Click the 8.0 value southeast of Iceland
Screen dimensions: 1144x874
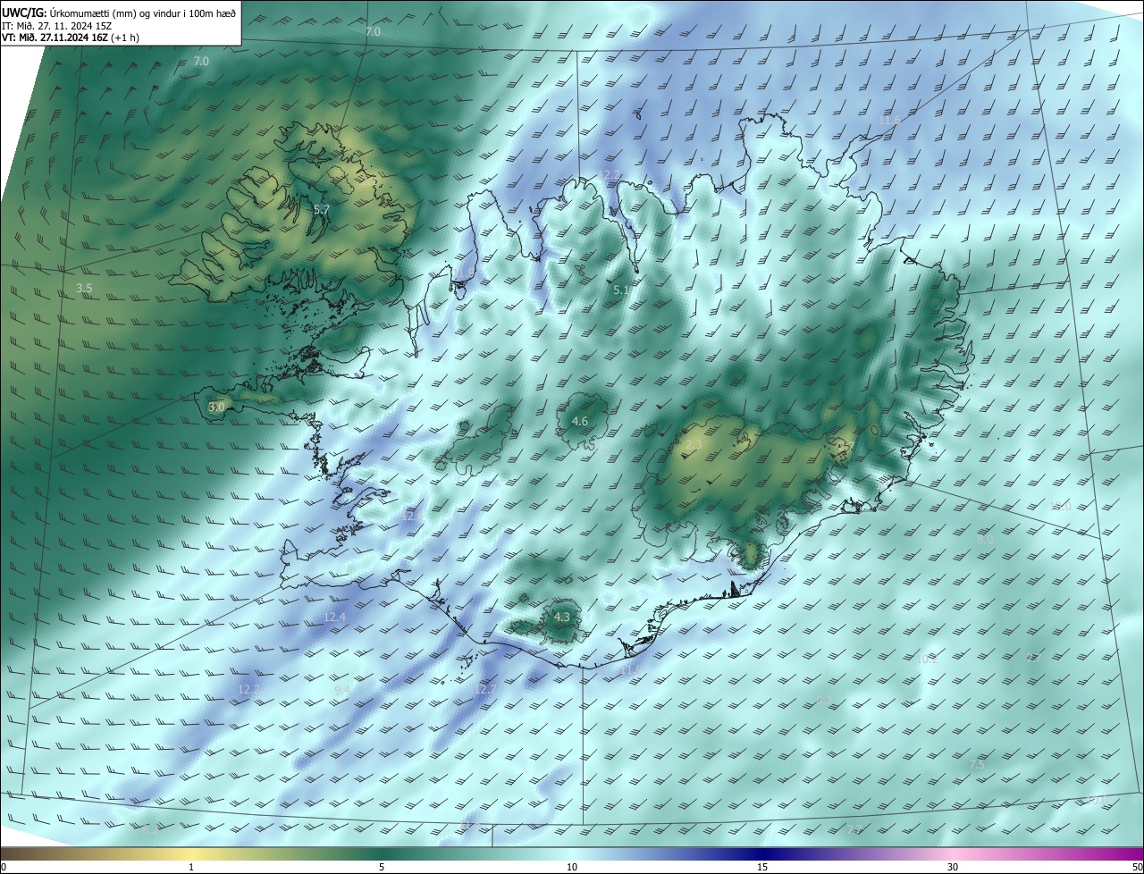985,540
